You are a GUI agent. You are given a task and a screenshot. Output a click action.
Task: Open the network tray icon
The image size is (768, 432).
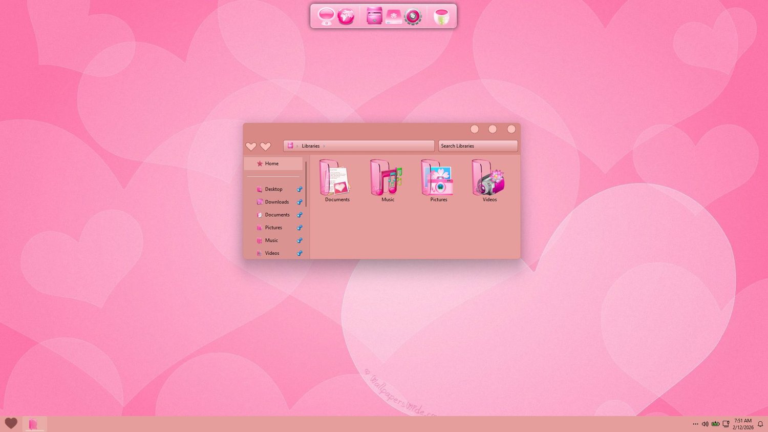click(726, 424)
